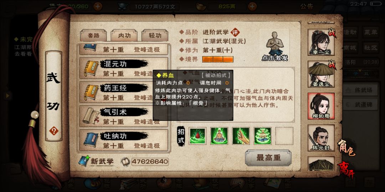Tap the monk figure 点击激发
Screen dimensions: 385x192
274,46
